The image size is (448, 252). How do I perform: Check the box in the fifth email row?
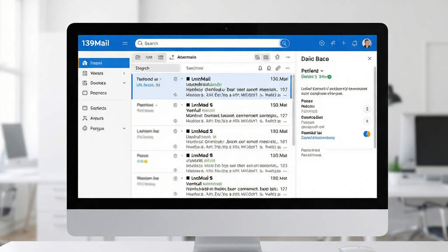188,178
